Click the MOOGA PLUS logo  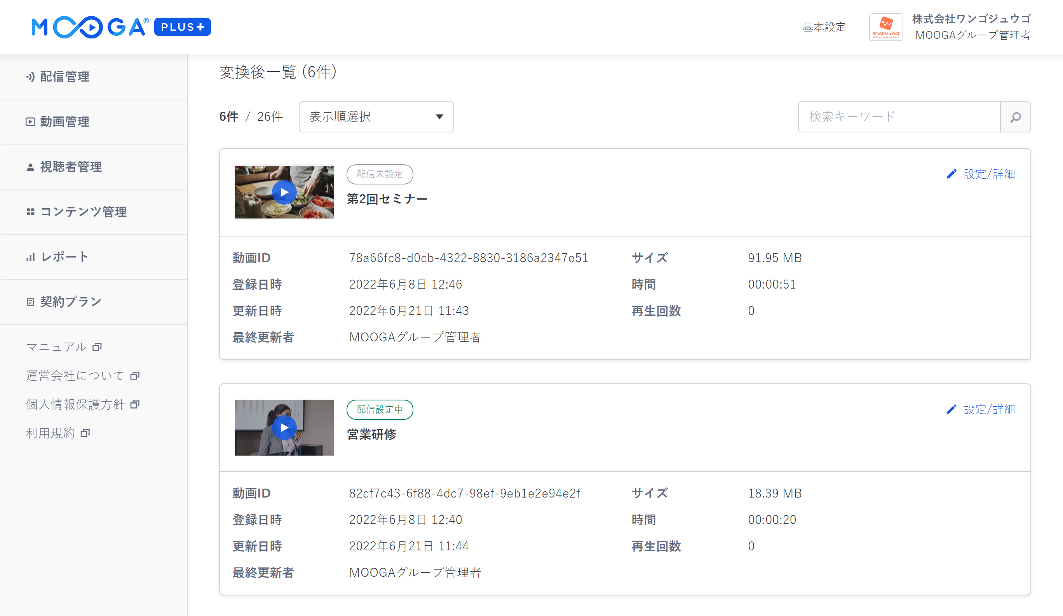coord(121,27)
